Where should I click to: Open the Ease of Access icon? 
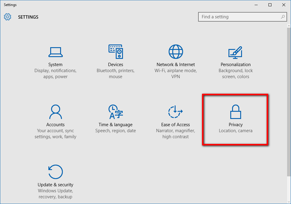tap(175, 112)
